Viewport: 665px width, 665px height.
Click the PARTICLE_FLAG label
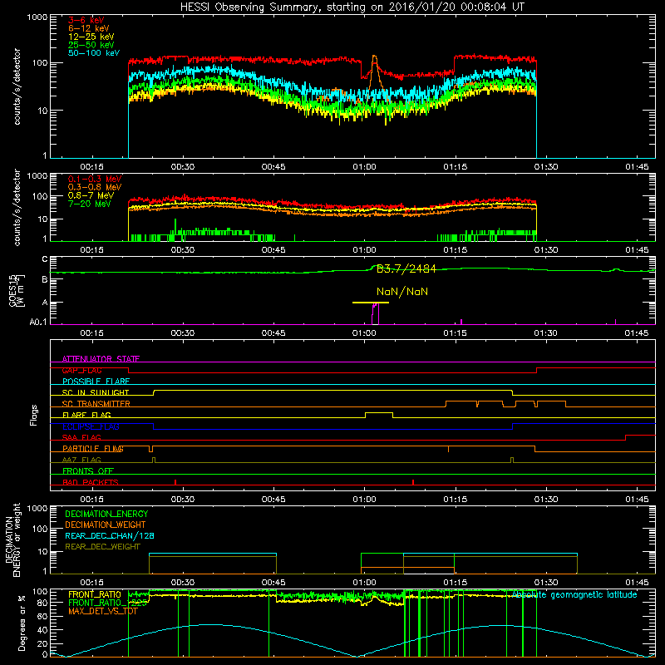tap(93, 449)
